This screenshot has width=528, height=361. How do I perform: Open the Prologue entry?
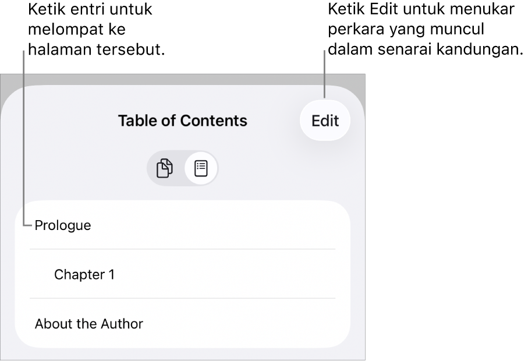[x=63, y=225]
